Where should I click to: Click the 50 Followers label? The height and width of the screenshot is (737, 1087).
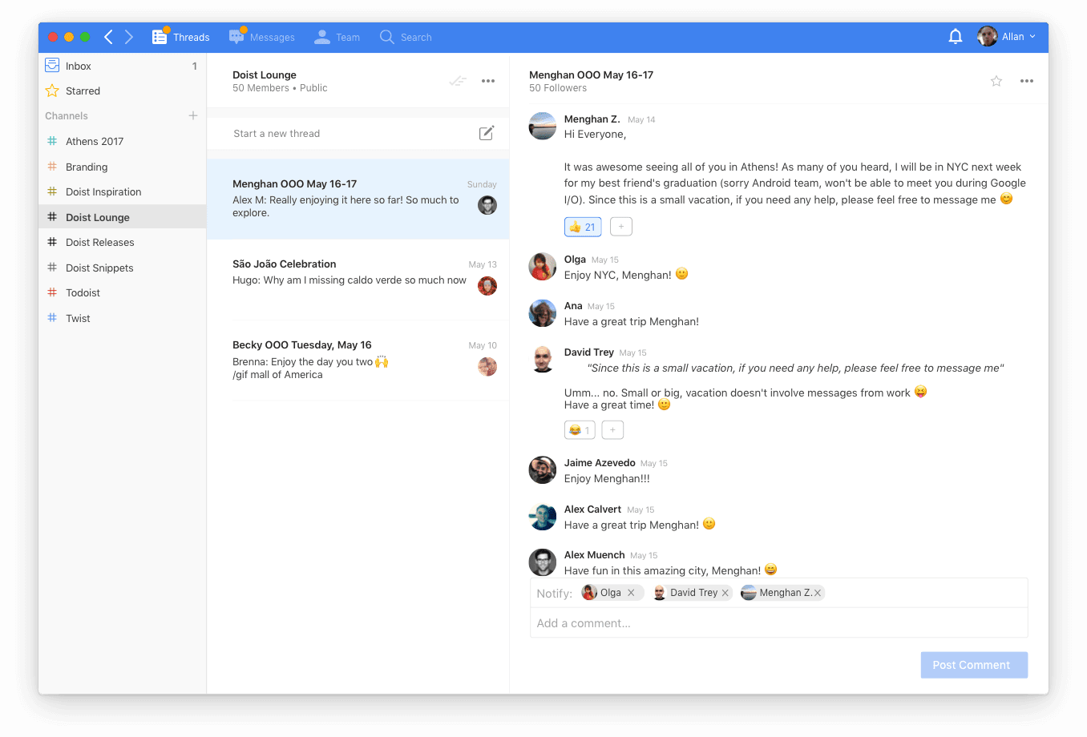pos(558,88)
